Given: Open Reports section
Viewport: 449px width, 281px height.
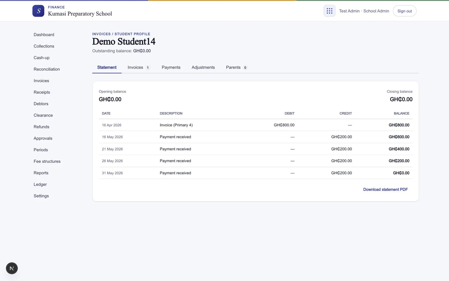Looking at the screenshot, I should pyautogui.click(x=41, y=173).
